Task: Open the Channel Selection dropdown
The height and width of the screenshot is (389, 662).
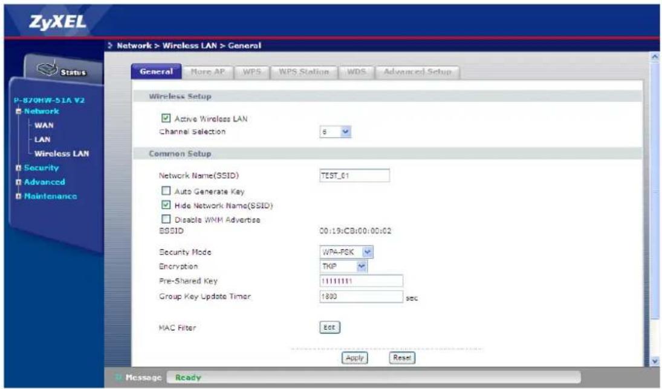Action: pos(336,131)
